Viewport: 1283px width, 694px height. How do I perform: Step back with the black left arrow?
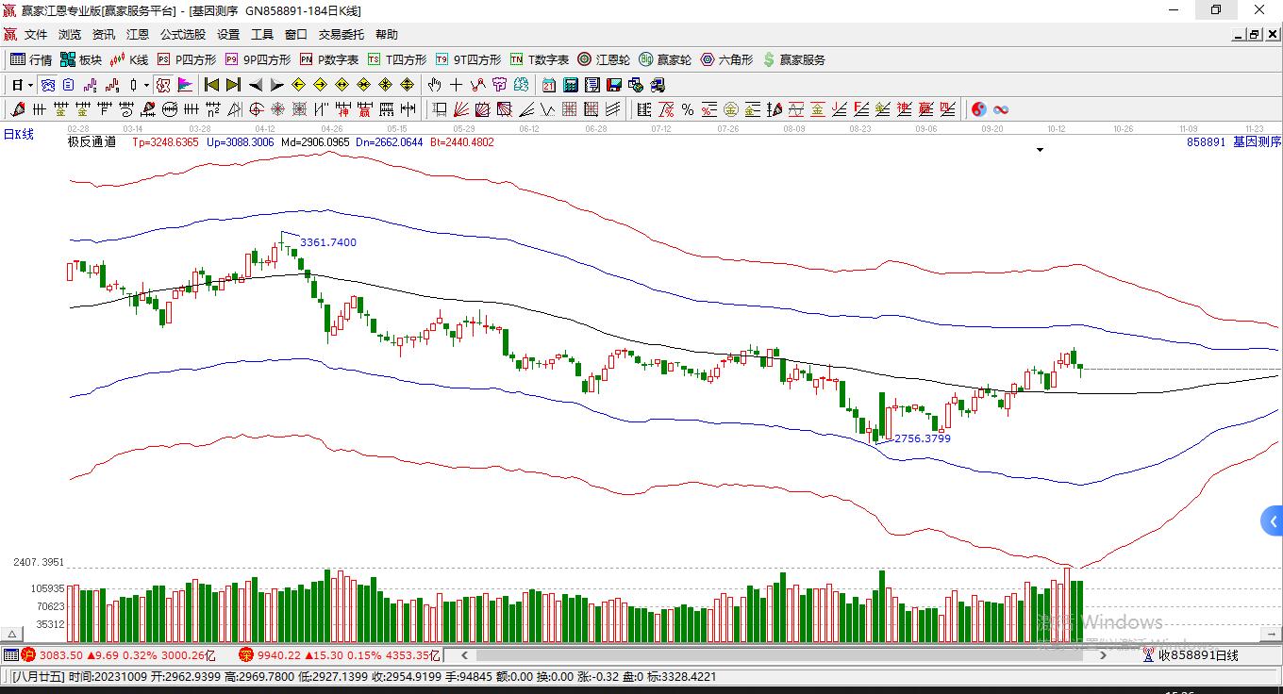255,85
